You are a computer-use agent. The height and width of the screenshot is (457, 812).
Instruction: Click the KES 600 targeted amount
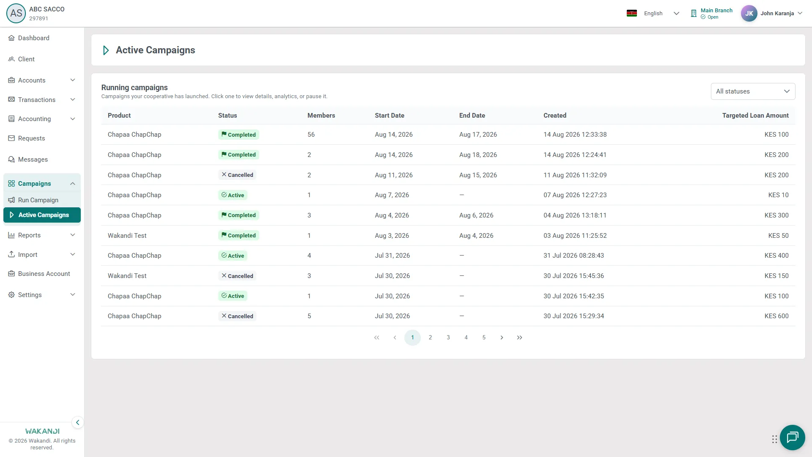(776, 316)
